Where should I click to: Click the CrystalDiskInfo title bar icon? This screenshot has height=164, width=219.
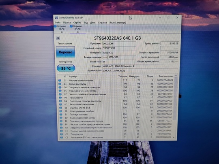click(56, 17)
